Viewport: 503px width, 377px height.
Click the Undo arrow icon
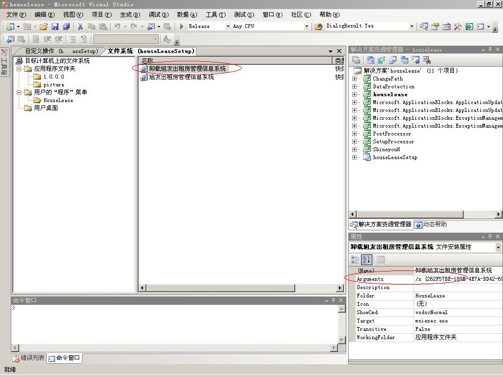point(117,27)
